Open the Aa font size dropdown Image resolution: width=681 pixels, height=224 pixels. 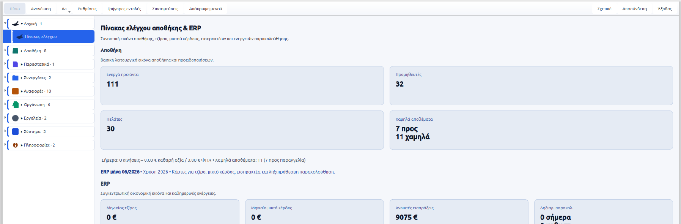point(65,9)
